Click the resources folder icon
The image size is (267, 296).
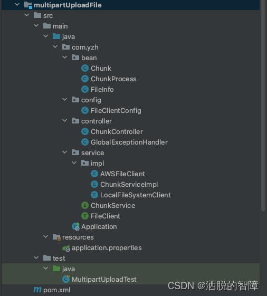(x=56, y=237)
